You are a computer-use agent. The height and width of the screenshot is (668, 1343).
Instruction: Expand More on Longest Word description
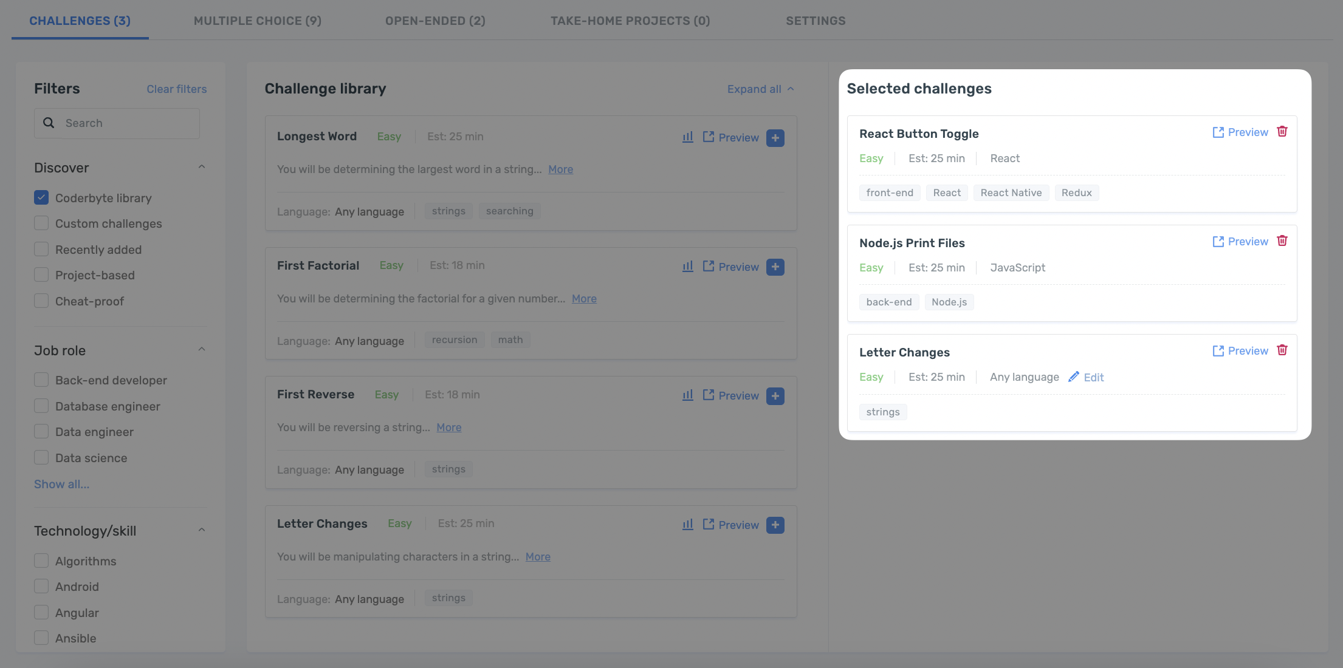point(560,169)
